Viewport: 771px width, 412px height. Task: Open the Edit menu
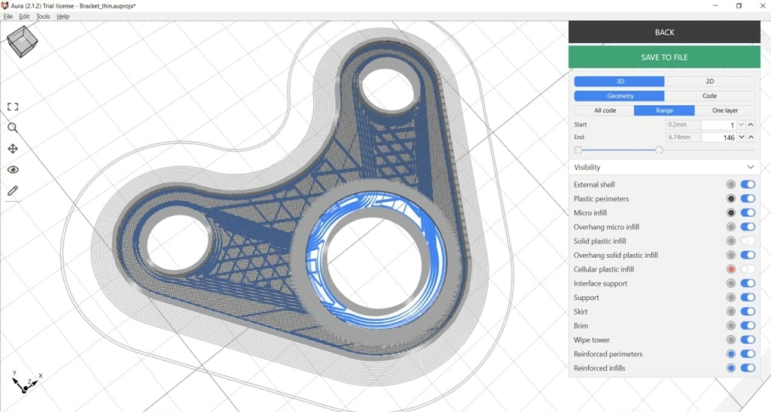(24, 17)
